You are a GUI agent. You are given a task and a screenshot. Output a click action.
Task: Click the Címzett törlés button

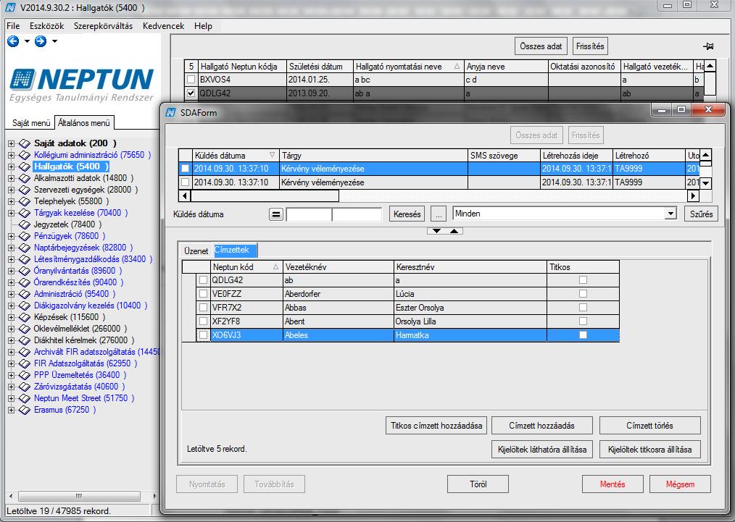pyautogui.click(x=649, y=426)
